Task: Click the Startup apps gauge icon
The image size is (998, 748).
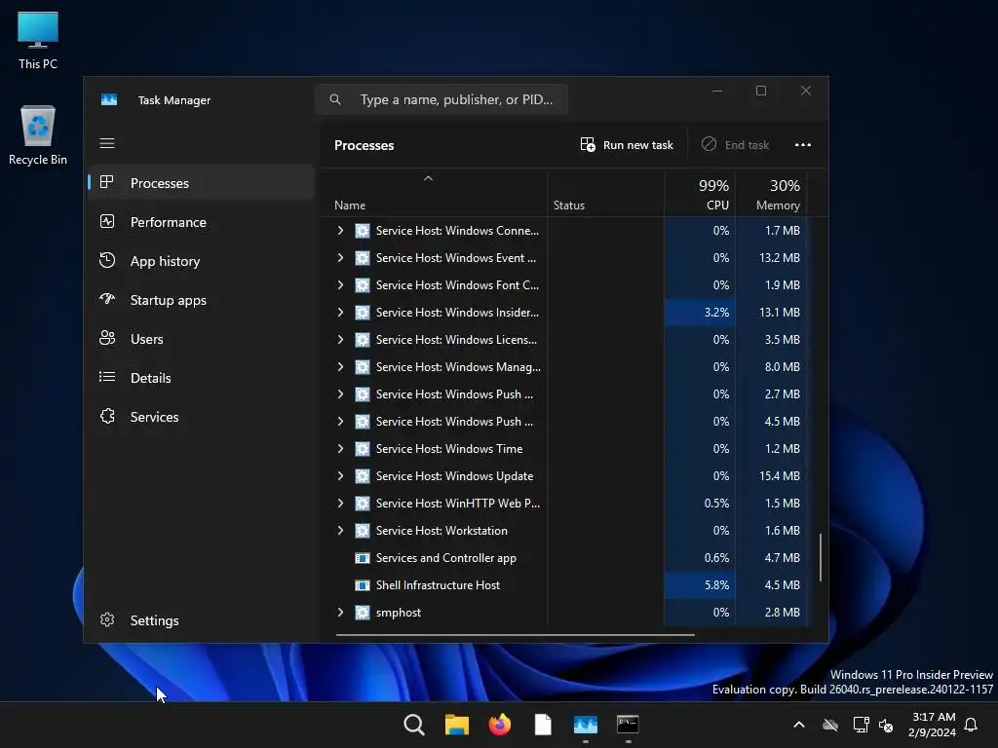Action: (x=107, y=299)
